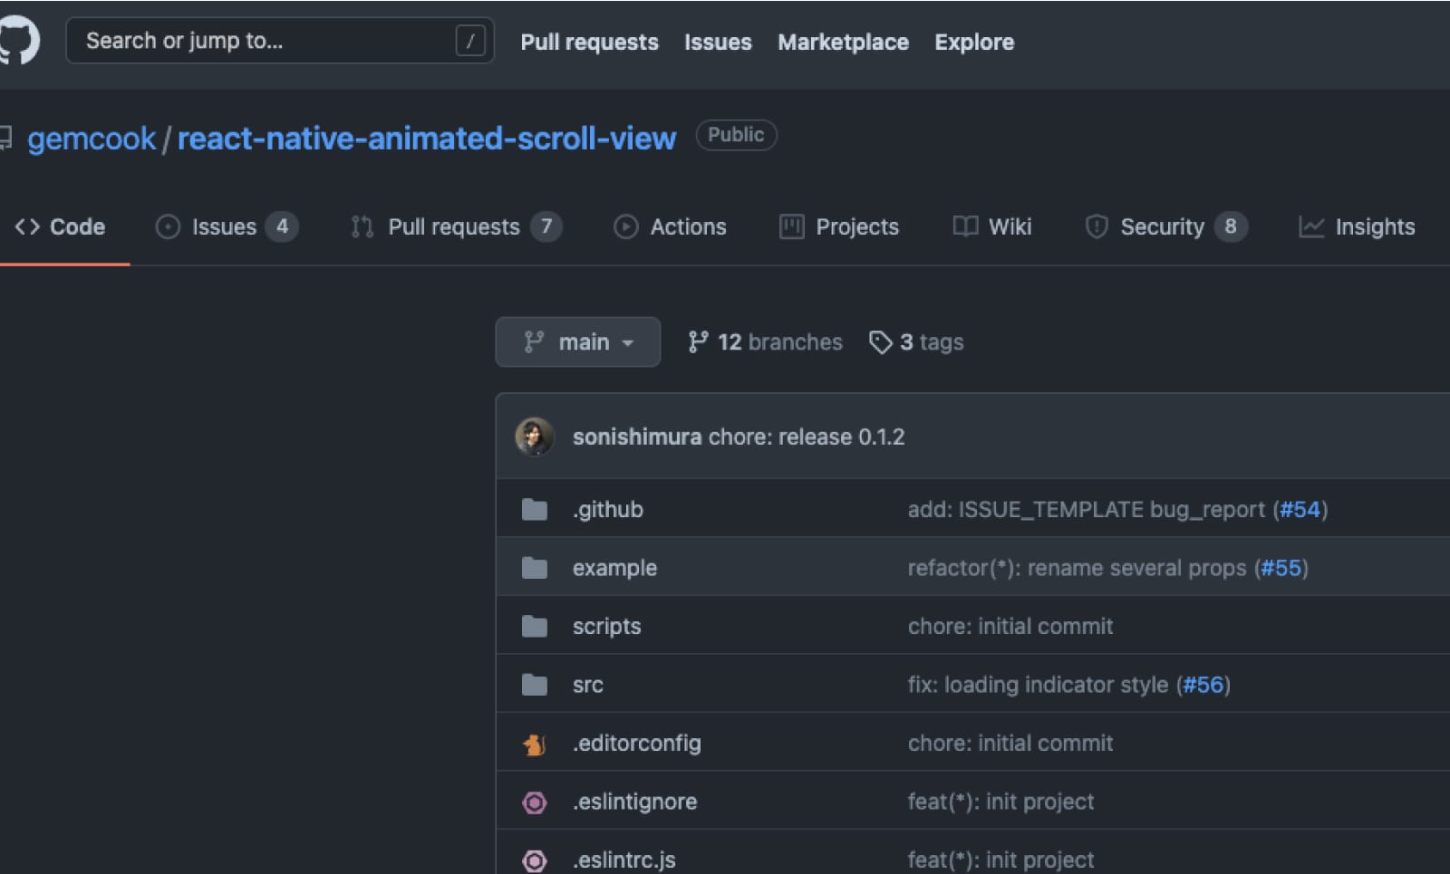Screen dimensions: 1450x874
Task: Switch to the repository Issues tab
Action: [x=227, y=226]
